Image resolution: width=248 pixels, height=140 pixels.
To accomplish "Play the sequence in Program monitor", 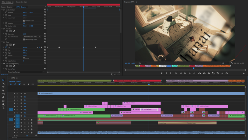I will coord(185,73).
